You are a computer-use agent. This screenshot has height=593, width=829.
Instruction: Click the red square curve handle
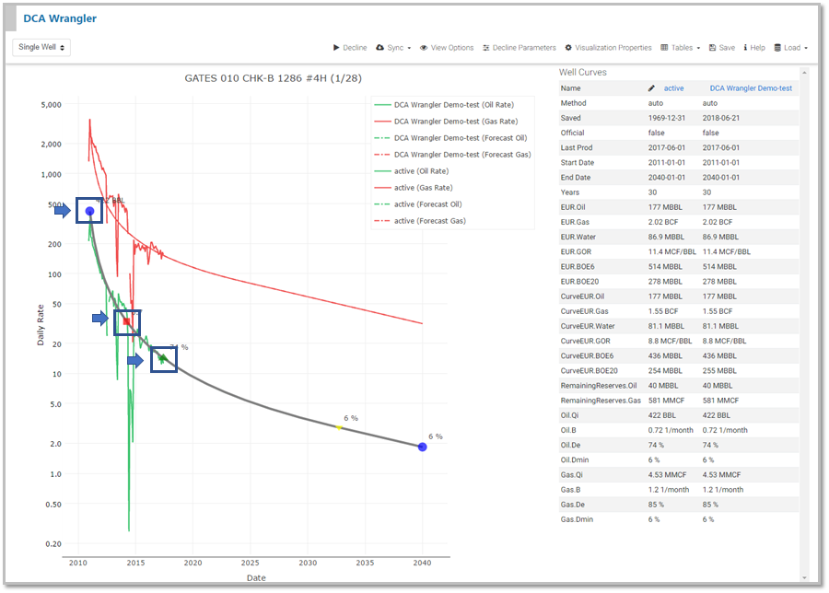click(x=126, y=321)
